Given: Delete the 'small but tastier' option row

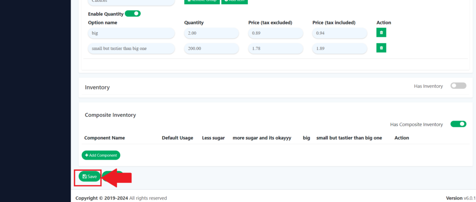Looking at the screenshot, I should click(x=381, y=48).
